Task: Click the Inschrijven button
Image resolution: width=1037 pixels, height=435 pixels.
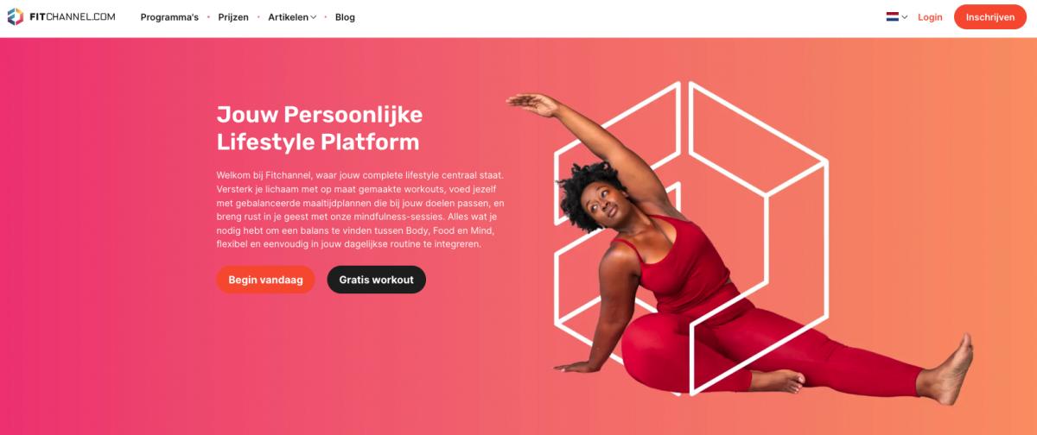Action: click(x=990, y=17)
